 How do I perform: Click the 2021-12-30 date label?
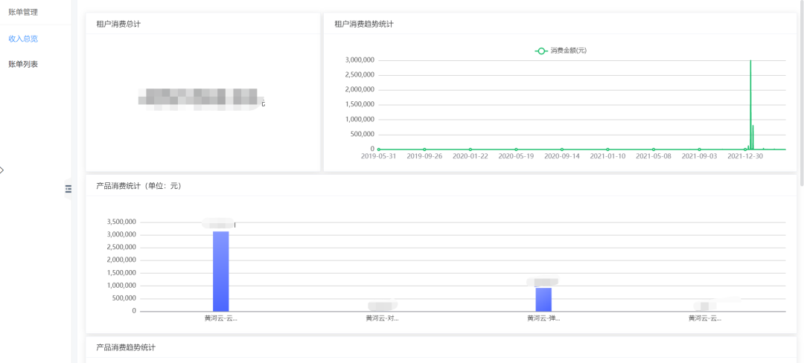(x=745, y=156)
